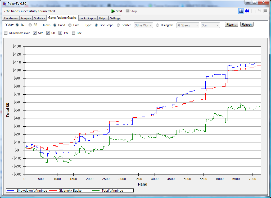Viewport: 271px width, 198px height.
Task: Enable the All in before river checkbox
Action: [x=6, y=33]
